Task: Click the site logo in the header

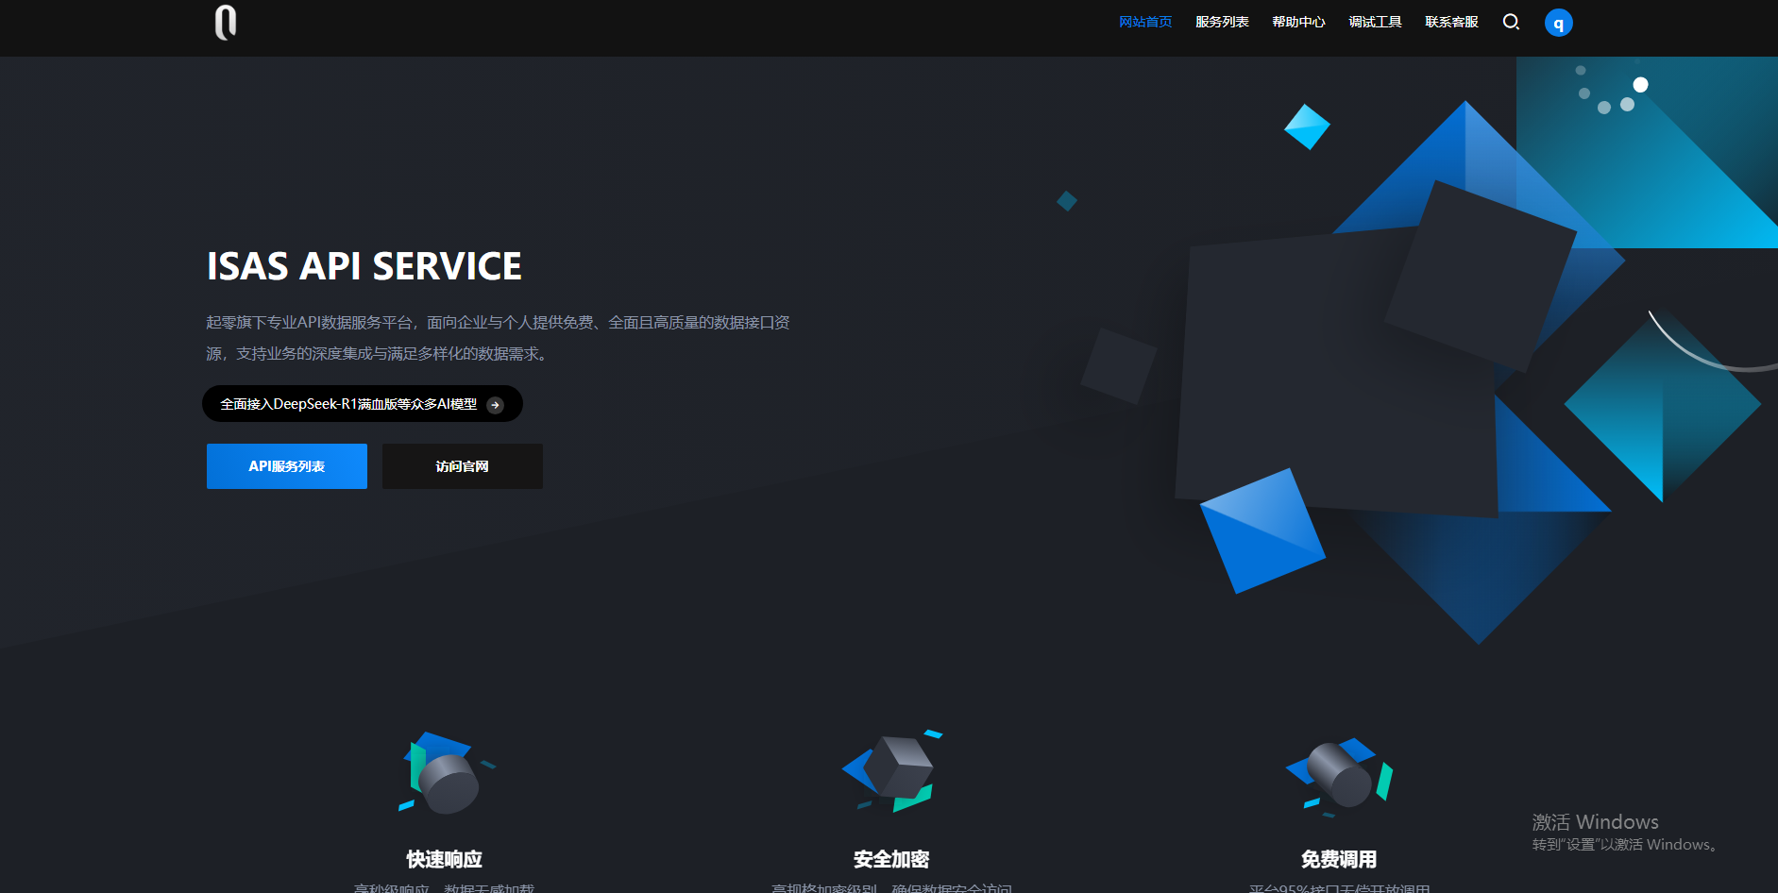Action: pyautogui.click(x=226, y=22)
